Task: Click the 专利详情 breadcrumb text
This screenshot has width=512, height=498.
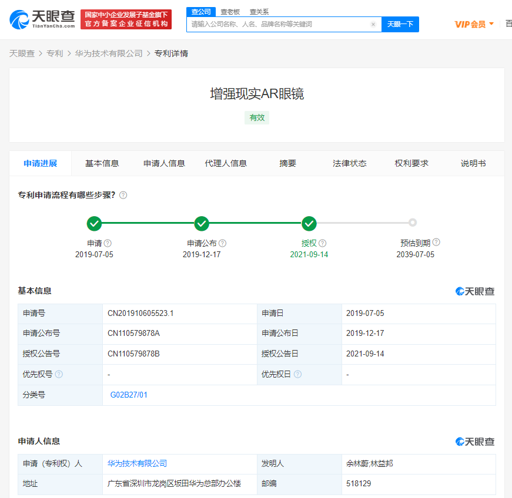Action: tap(171, 53)
